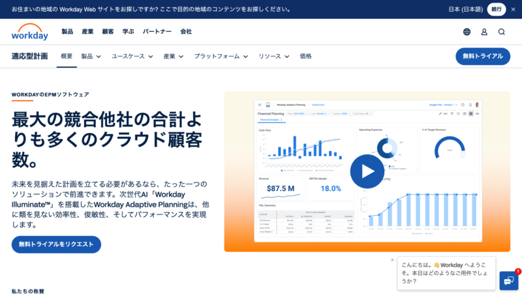The height and width of the screenshot is (294, 522).
Task: Click the bell icon in dashboard preview
Action: pos(470,105)
